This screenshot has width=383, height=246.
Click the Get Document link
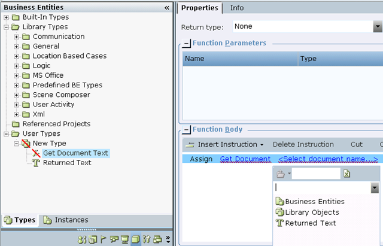pos(245,159)
